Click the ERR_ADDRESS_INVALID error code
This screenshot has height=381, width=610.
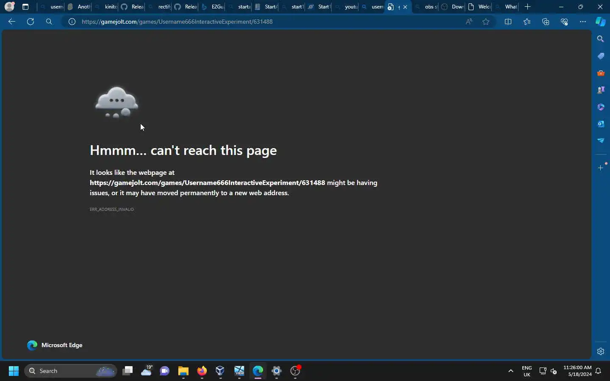[112, 209]
